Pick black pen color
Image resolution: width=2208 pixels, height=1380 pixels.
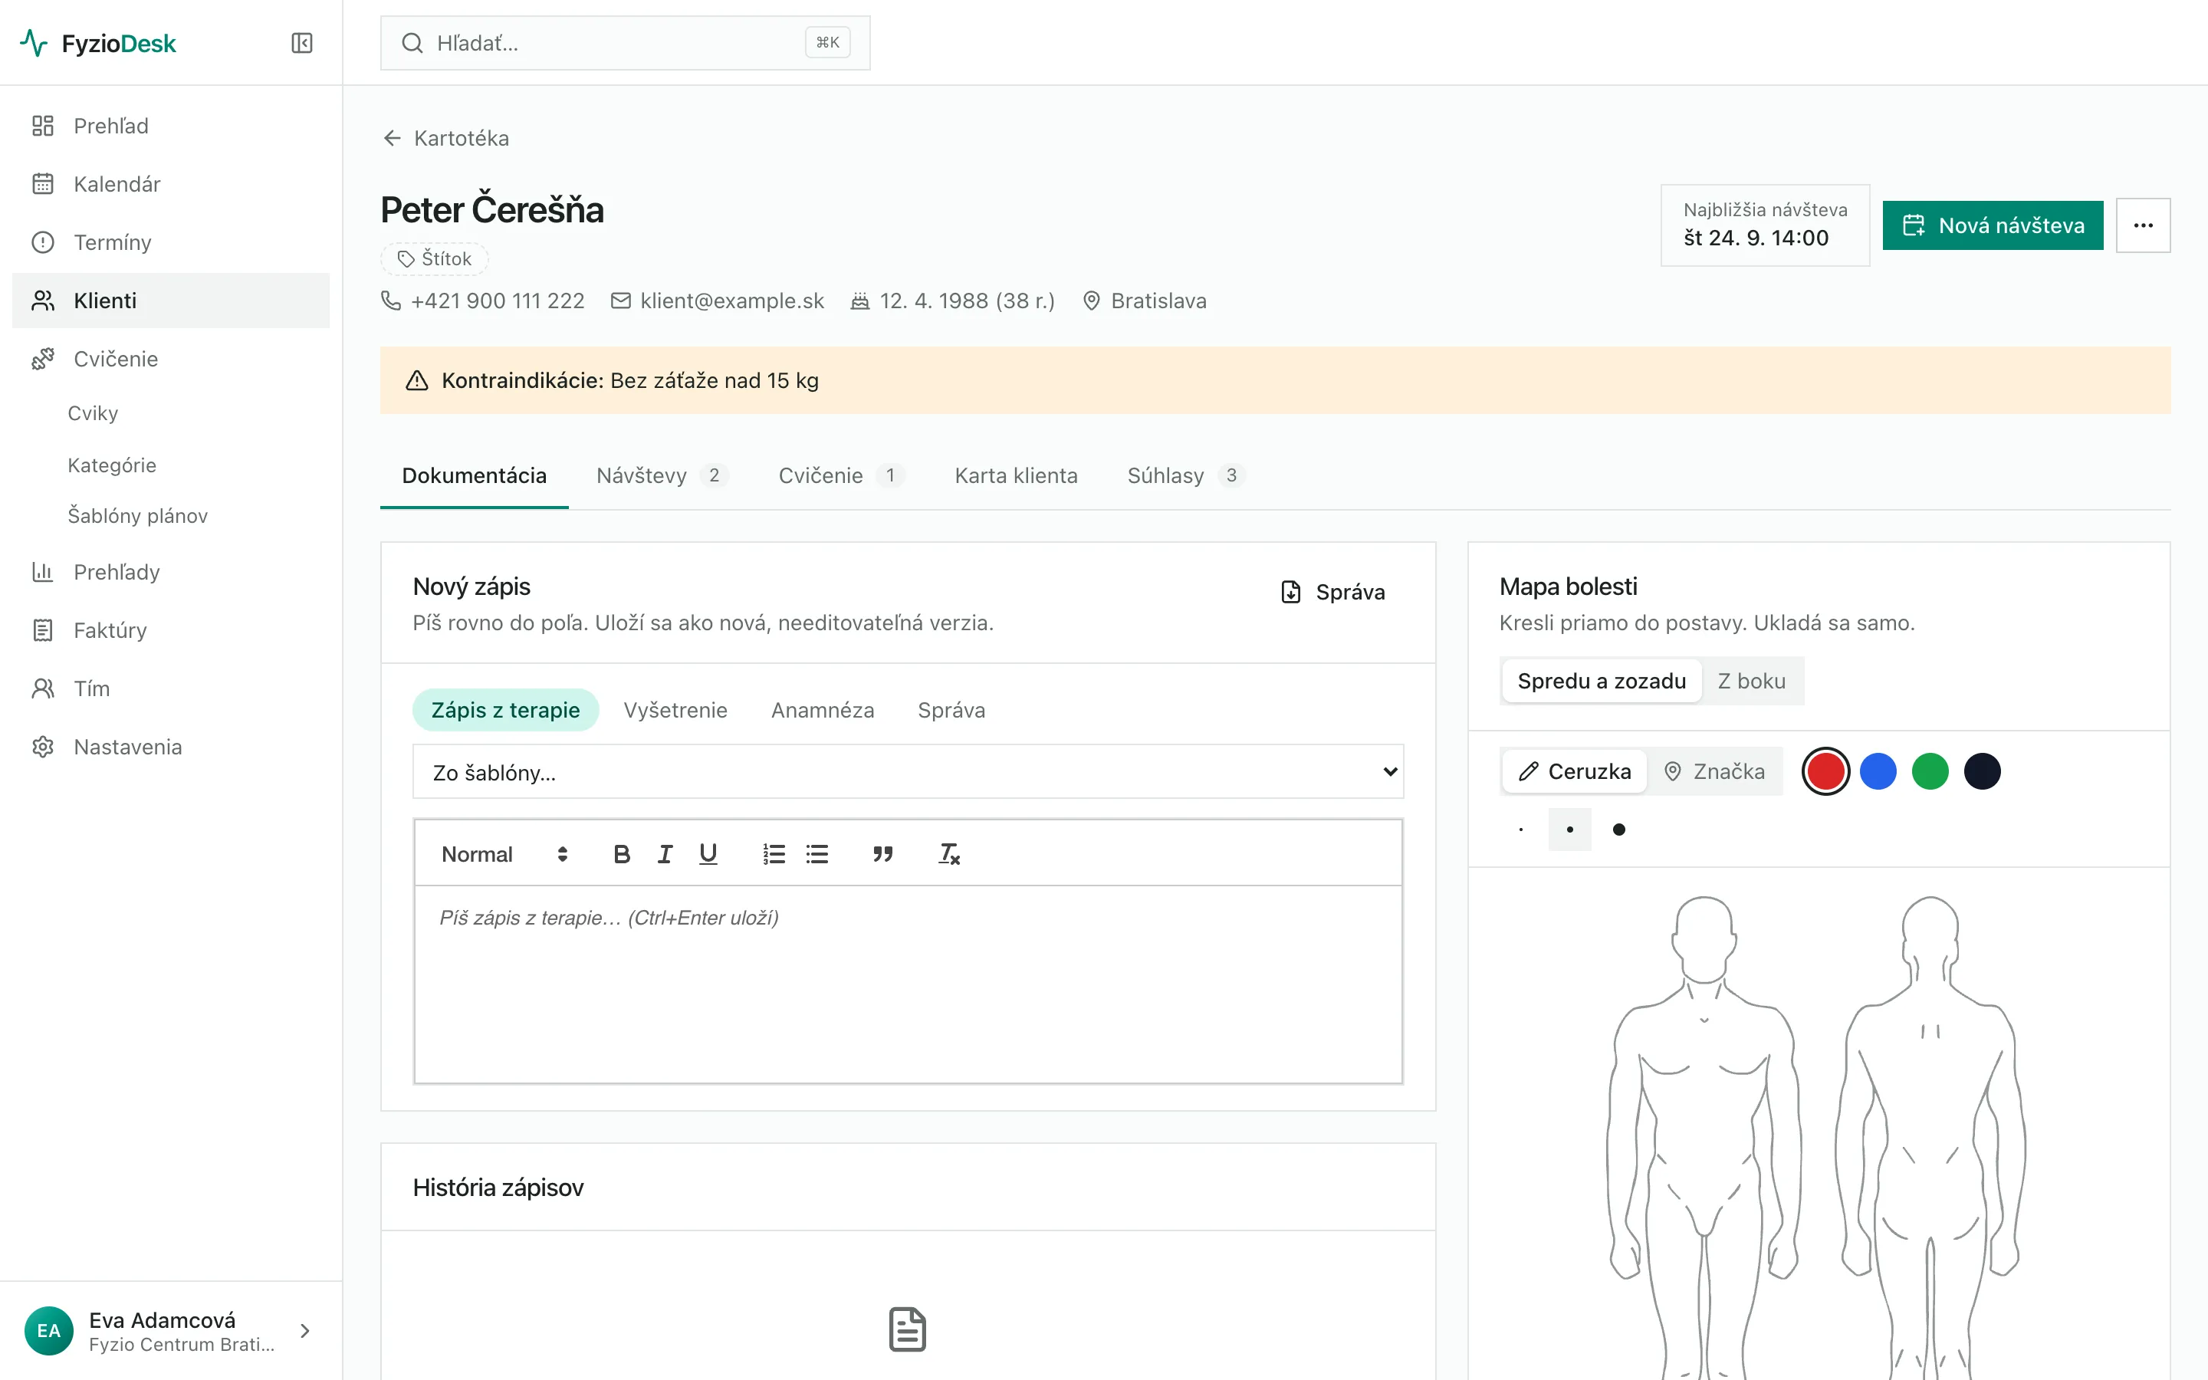coord(1982,772)
